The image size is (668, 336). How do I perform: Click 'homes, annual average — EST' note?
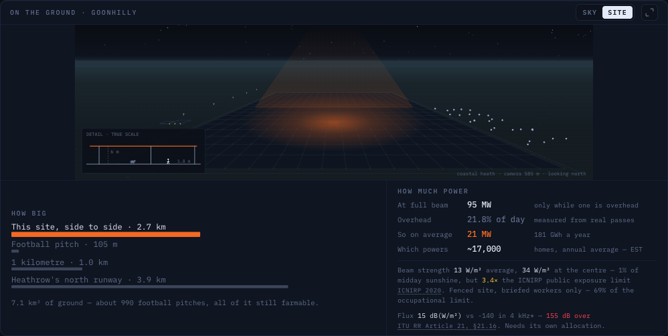(588, 250)
